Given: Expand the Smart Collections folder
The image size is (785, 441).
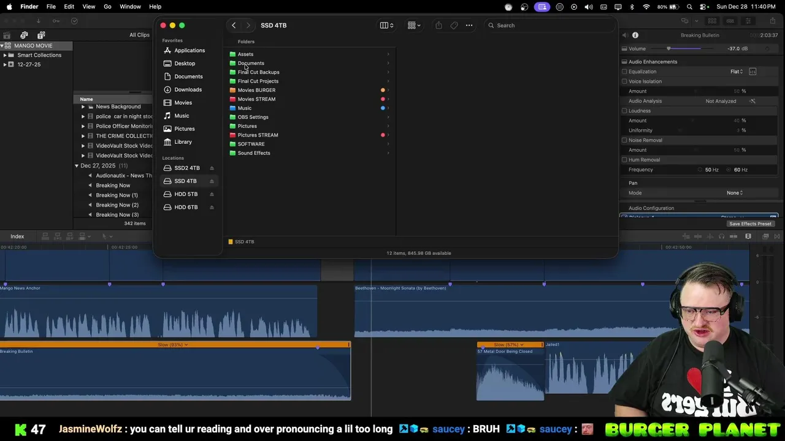Looking at the screenshot, I should (x=5, y=55).
